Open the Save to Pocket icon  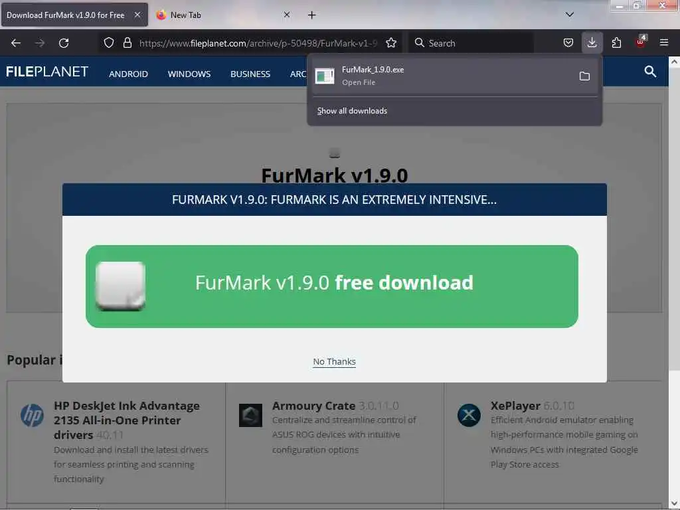coord(568,43)
